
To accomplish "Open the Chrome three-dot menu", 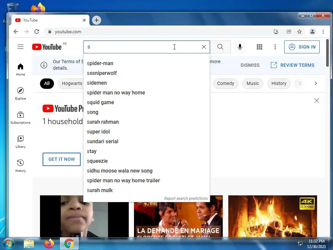I will (323, 32).
